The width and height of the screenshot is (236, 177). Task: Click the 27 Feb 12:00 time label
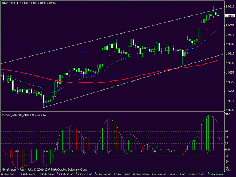coord(122,175)
